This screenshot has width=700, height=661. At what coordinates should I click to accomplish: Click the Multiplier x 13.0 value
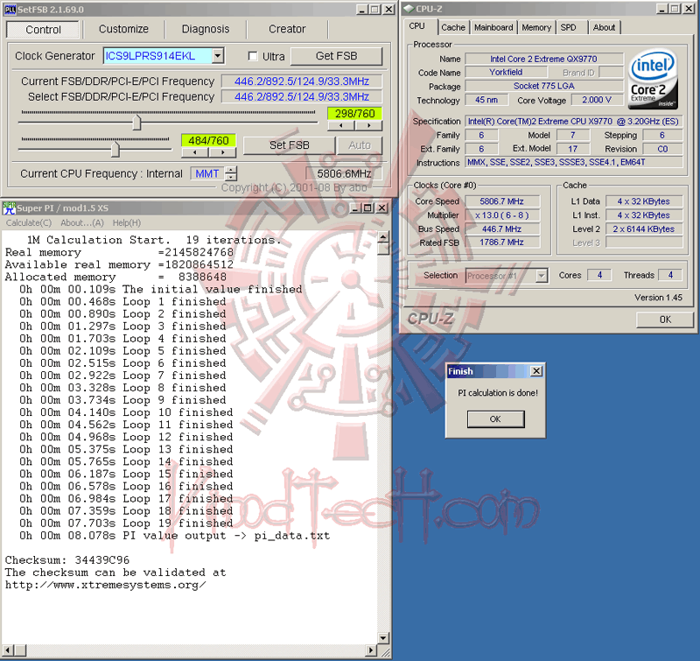click(502, 215)
